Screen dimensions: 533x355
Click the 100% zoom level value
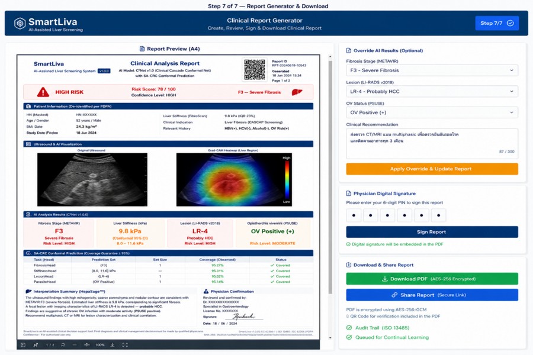pos(100,345)
